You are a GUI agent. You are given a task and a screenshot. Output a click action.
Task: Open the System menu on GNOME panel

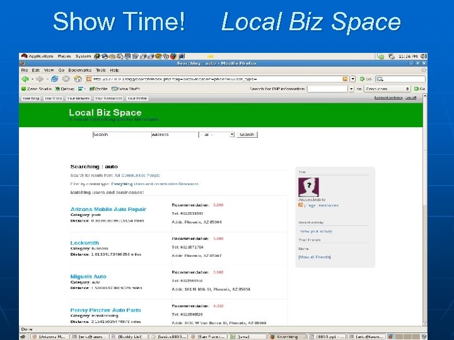83,56
